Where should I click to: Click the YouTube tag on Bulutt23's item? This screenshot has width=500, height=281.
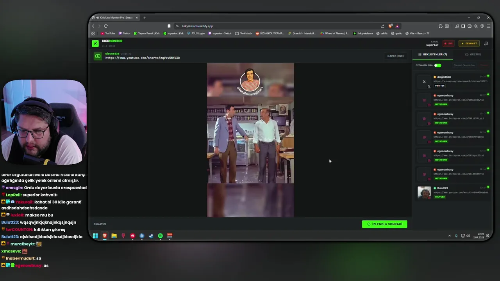(x=440, y=197)
